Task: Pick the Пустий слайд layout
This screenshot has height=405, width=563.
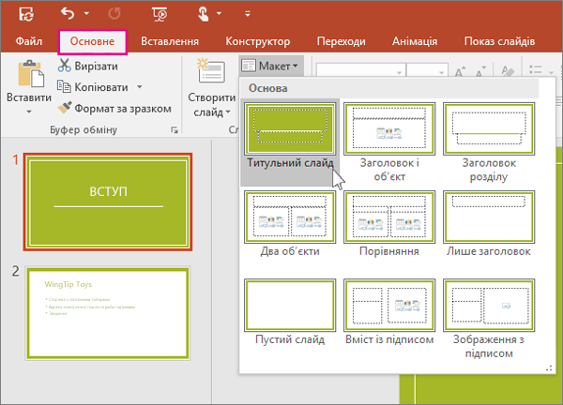Action: pos(290,305)
